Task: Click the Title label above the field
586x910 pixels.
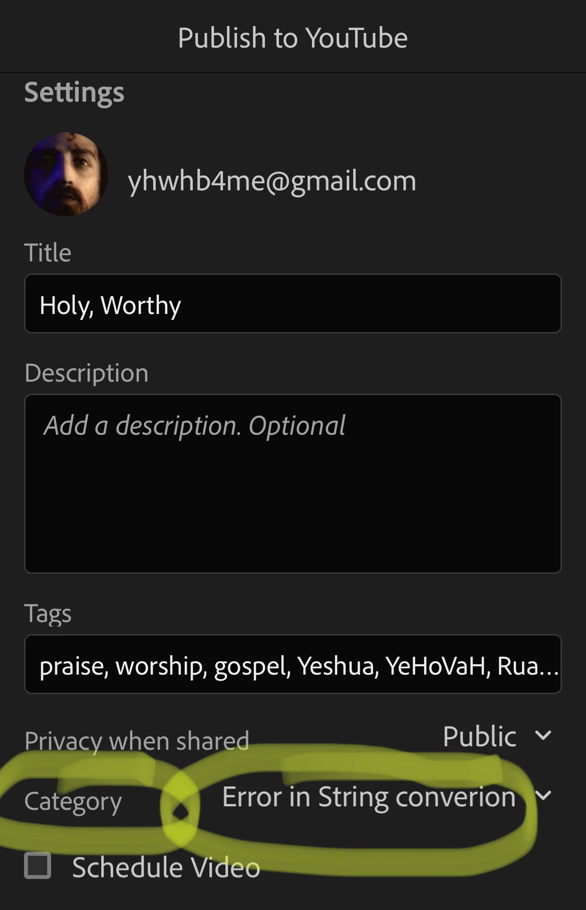Action: pos(48,252)
